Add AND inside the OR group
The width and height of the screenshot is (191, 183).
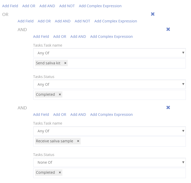coord(63,21)
